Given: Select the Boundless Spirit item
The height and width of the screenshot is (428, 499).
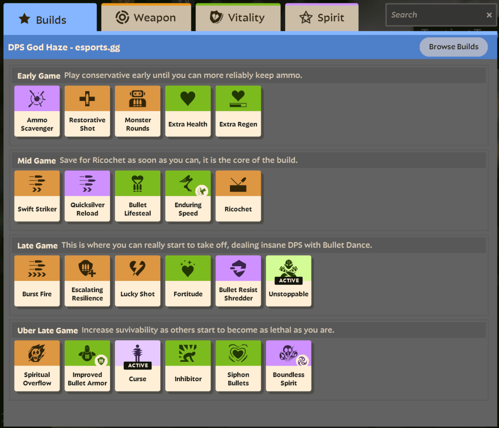Looking at the screenshot, I should (288, 366).
